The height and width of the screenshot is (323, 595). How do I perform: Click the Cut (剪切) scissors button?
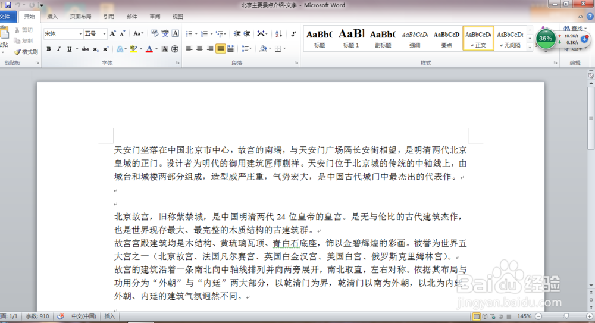coord(24,30)
